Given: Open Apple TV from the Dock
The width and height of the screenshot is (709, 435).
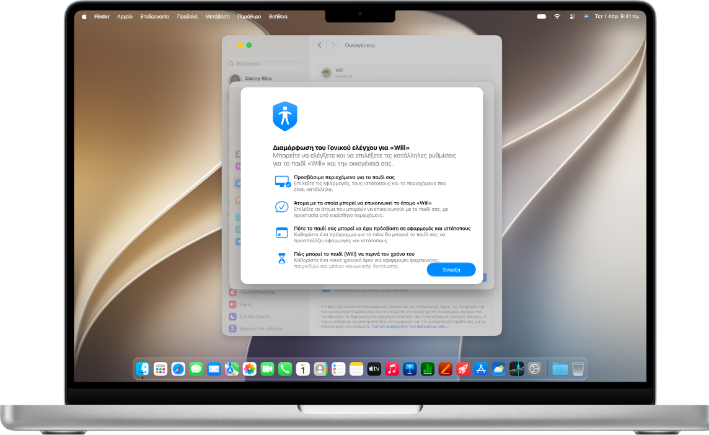Looking at the screenshot, I should [374, 369].
